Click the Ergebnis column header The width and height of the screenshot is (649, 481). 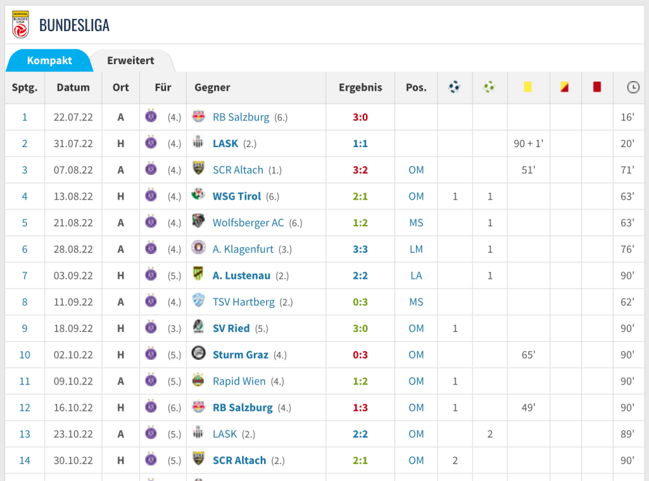pos(360,88)
